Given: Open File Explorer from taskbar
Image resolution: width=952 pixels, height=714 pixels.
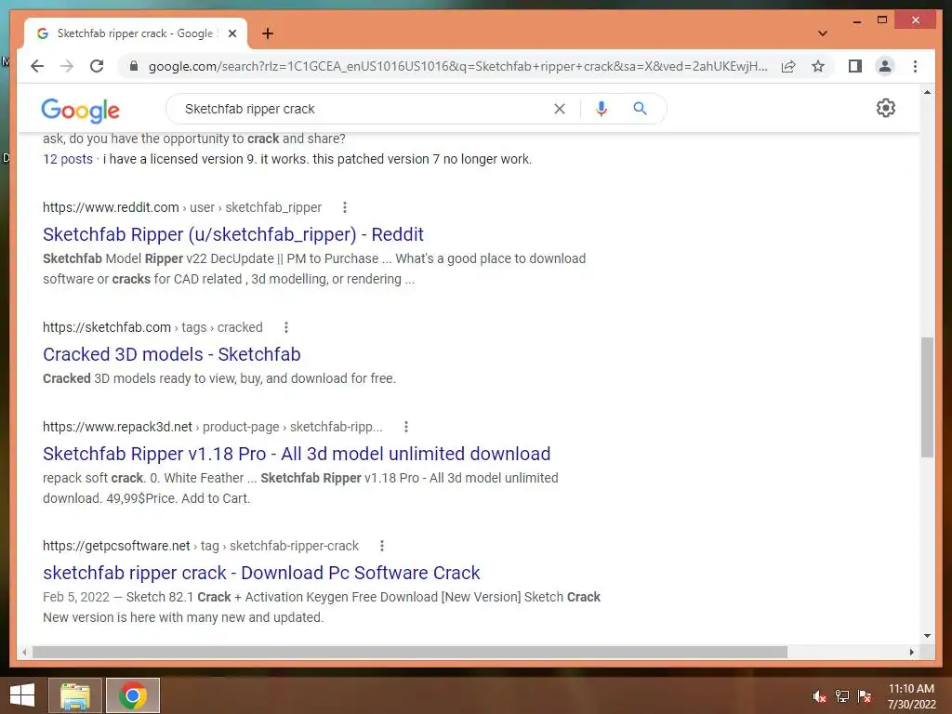Looking at the screenshot, I should (74, 695).
